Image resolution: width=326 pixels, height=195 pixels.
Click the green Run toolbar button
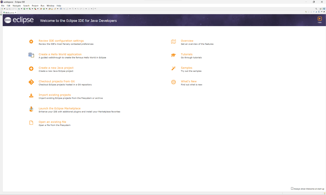24,9
